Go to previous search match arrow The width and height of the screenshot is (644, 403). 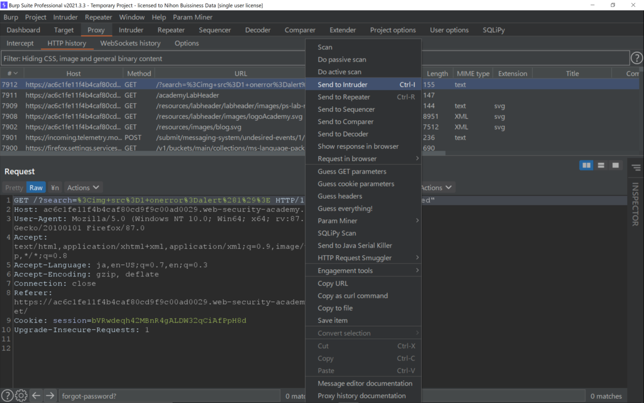pos(36,395)
